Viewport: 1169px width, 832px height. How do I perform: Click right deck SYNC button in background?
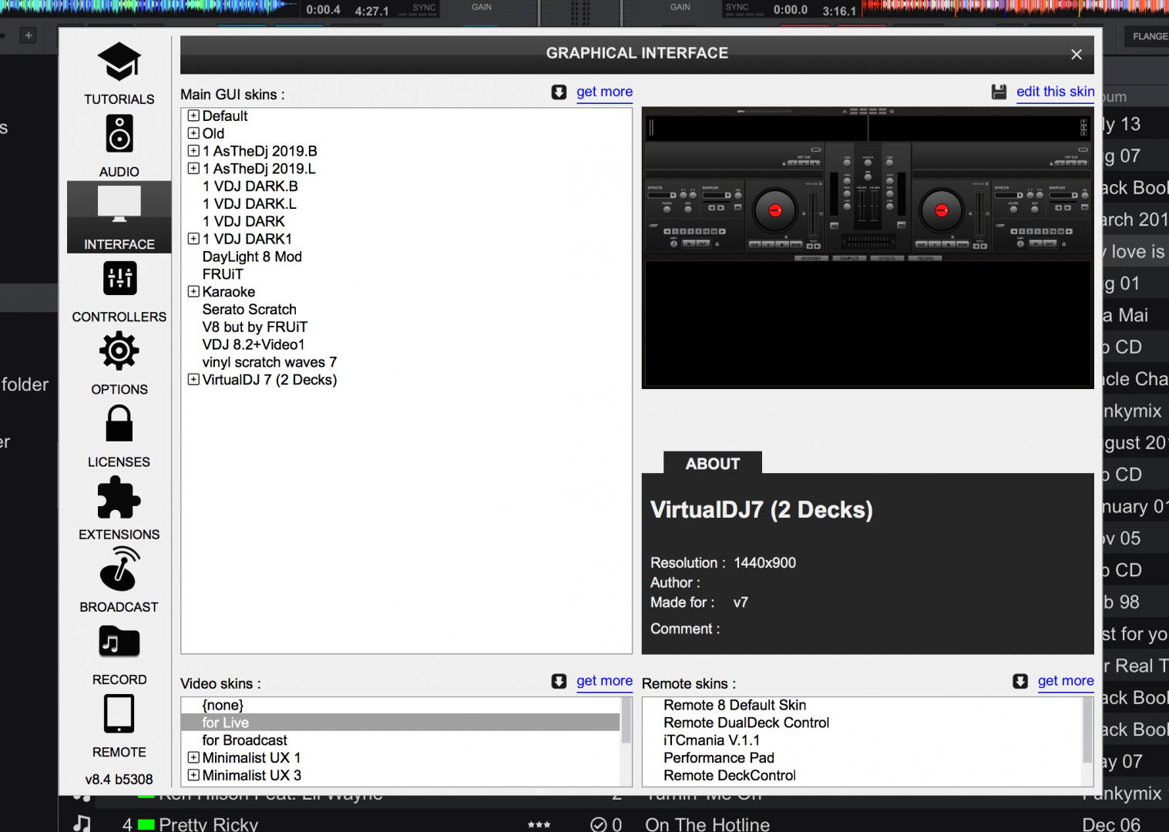pyautogui.click(x=737, y=8)
